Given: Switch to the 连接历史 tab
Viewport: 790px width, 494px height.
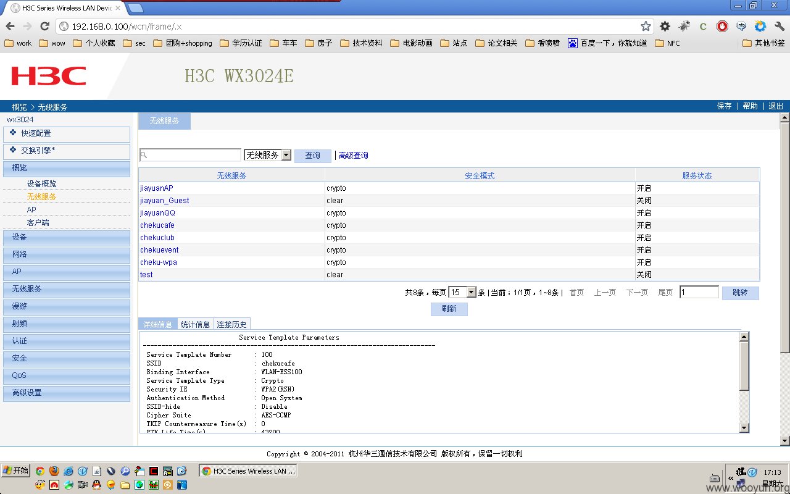Looking at the screenshot, I should tap(232, 324).
